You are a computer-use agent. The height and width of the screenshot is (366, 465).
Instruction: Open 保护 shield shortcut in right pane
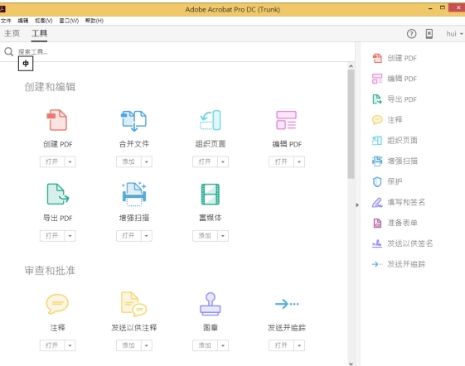387,181
